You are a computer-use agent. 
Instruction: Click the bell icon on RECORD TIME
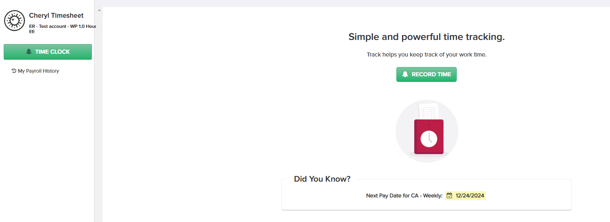(x=405, y=74)
